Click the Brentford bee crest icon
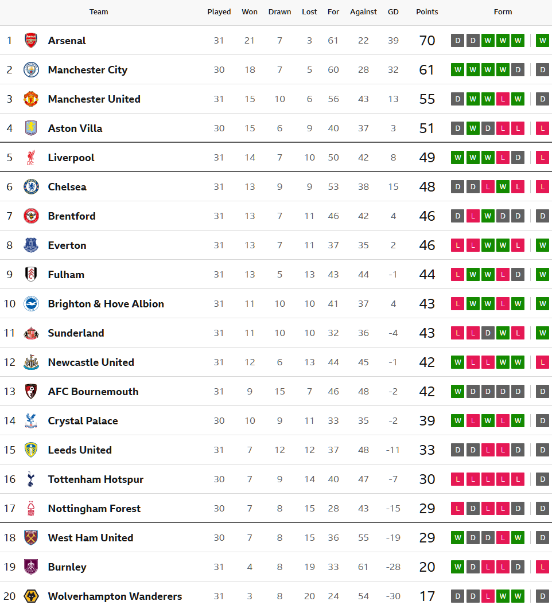Image resolution: width=552 pixels, height=609 pixels. 31,216
